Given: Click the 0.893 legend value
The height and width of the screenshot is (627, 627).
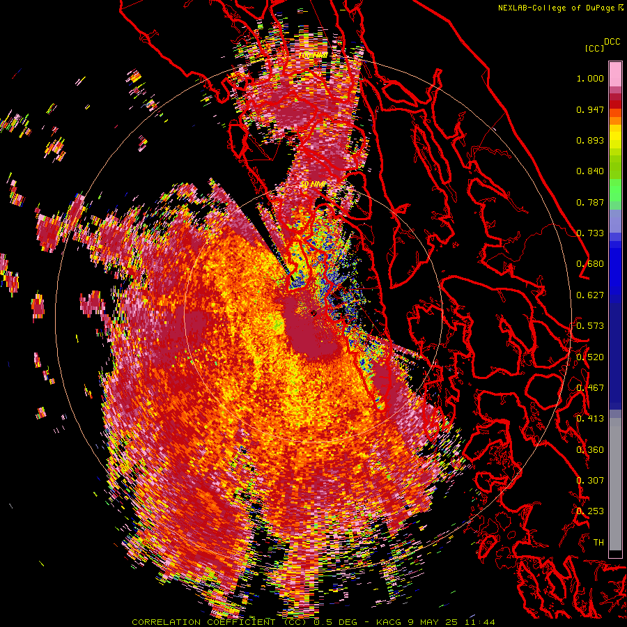Looking at the screenshot, I should point(590,140).
